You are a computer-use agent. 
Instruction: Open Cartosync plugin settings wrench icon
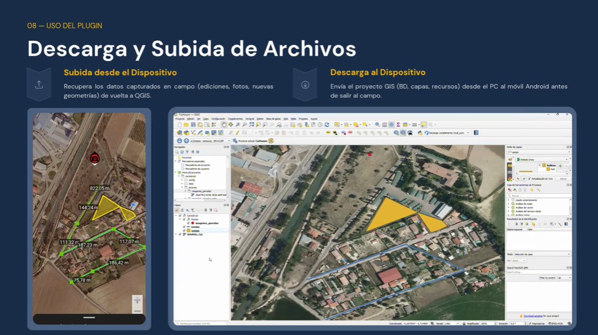pyautogui.click(x=235, y=141)
